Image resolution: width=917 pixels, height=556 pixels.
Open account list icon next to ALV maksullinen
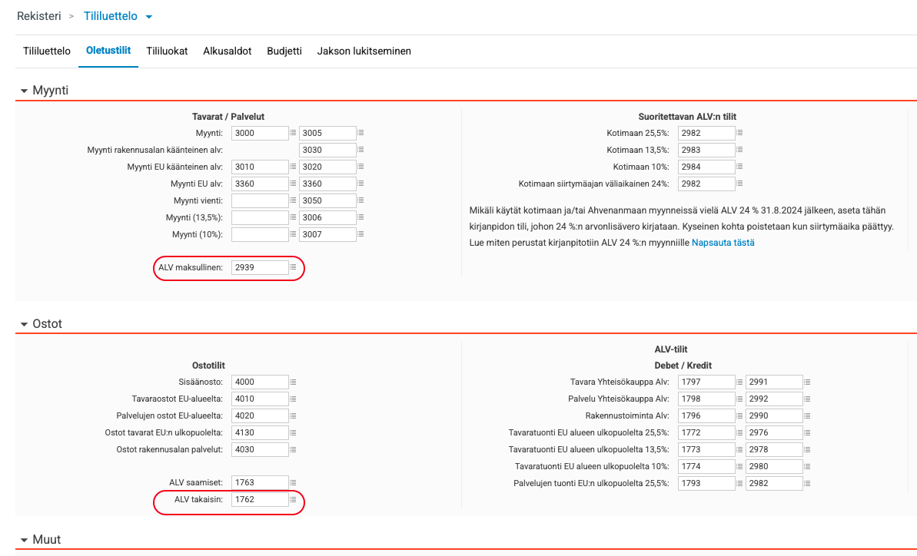(293, 267)
